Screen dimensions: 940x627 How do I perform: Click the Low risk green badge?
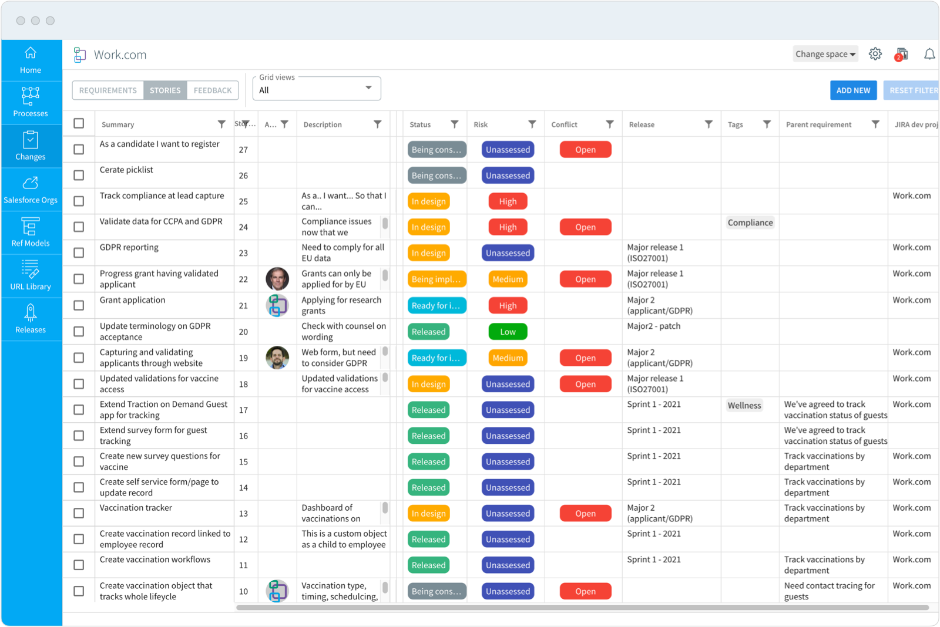[508, 332]
